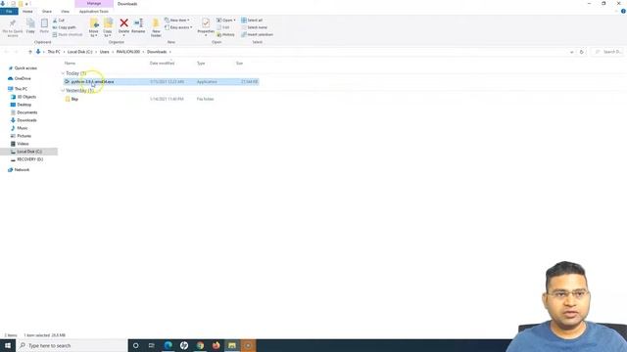This screenshot has width=627, height=352.
Task: Sort by the Type column header
Action: click(x=201, y=63)
